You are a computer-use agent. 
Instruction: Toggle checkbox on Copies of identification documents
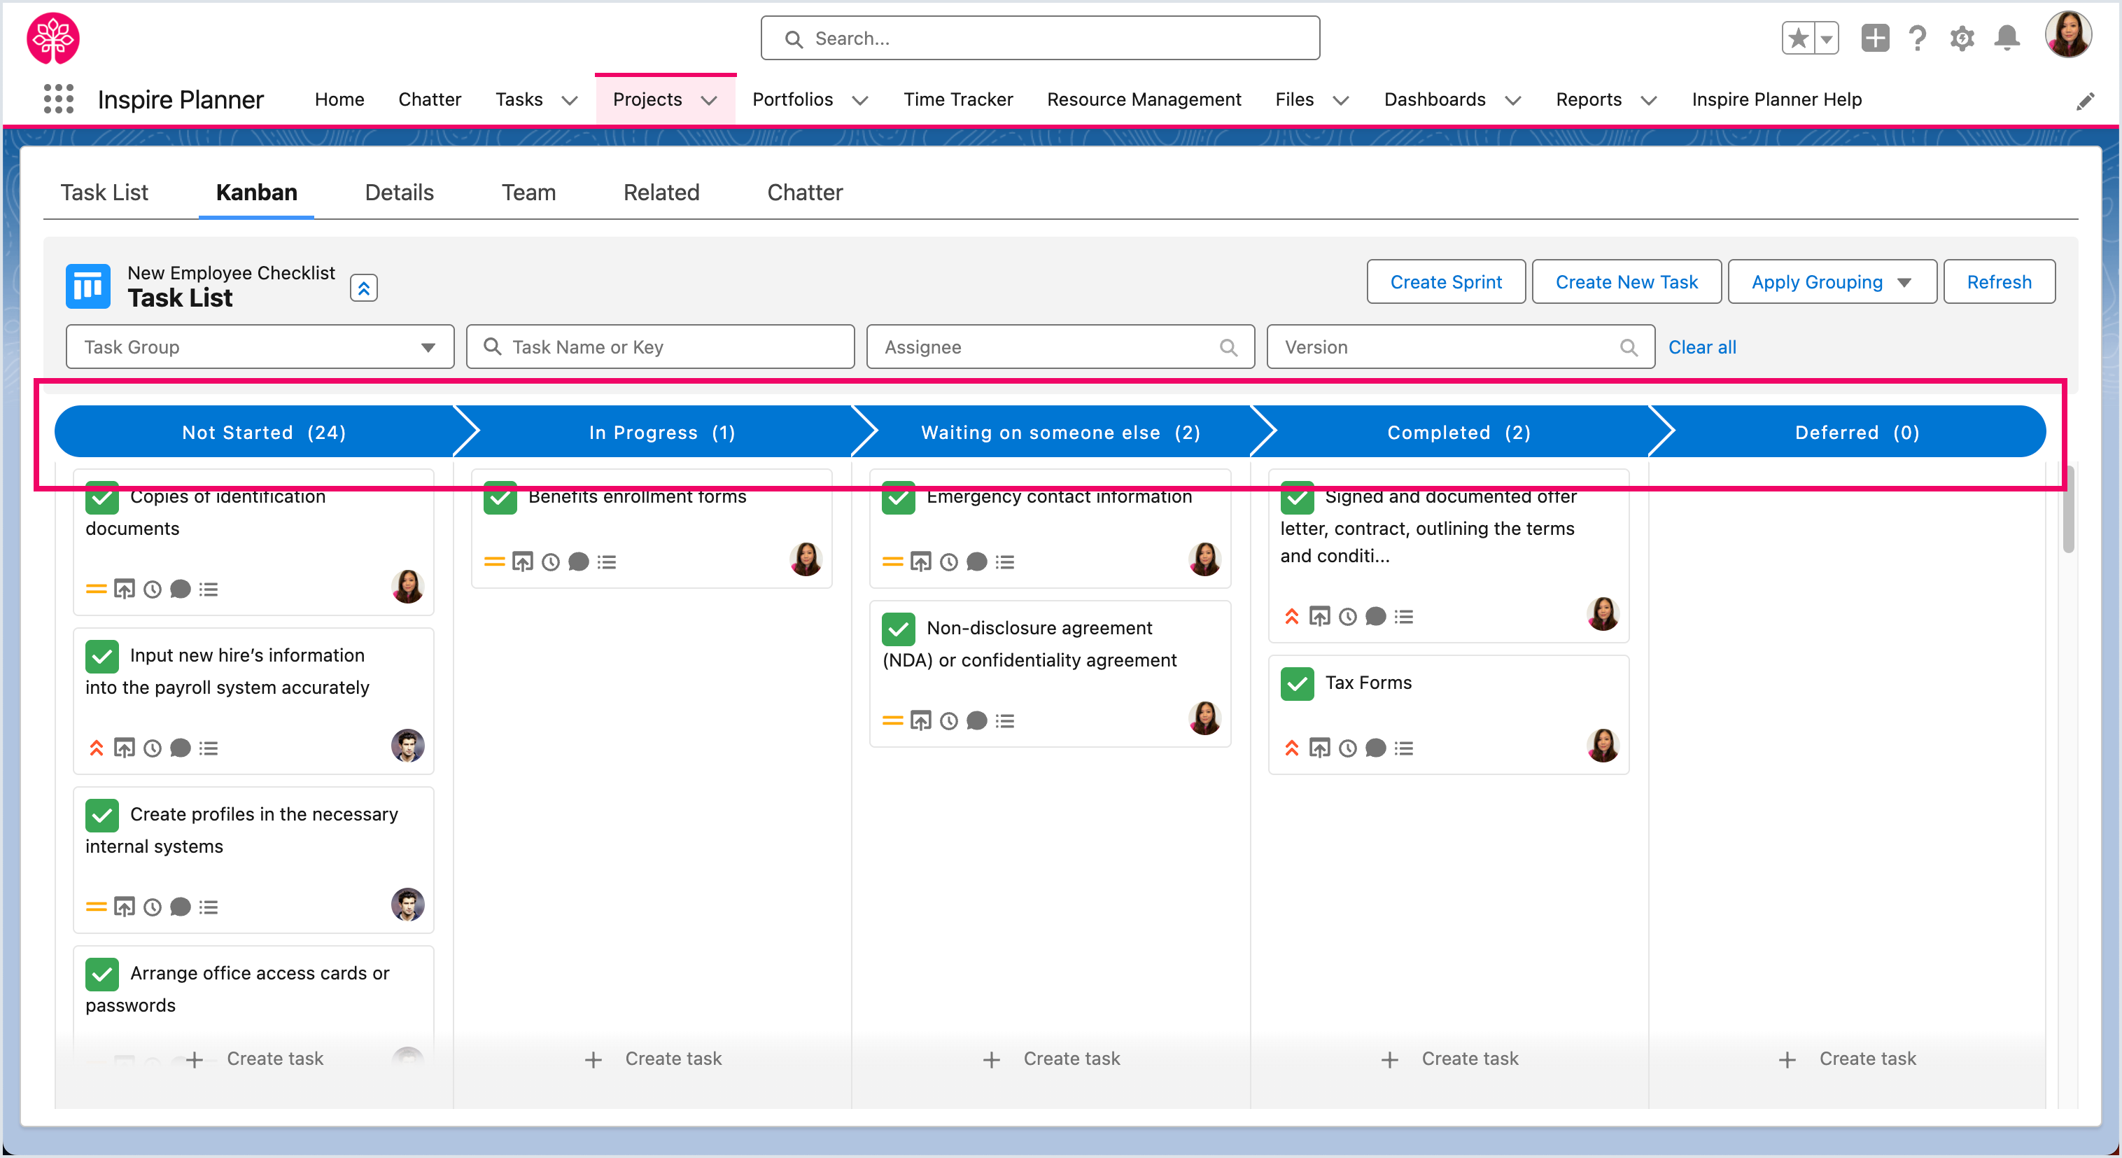coord(102,497)
